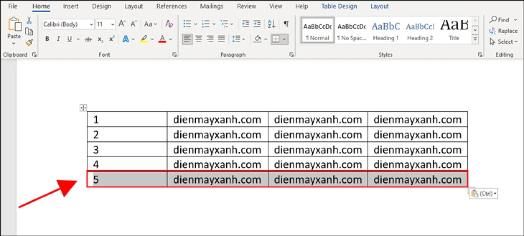524x236 pixels.
Task: Click the Replace button
Action: click(x=503, y=31)
